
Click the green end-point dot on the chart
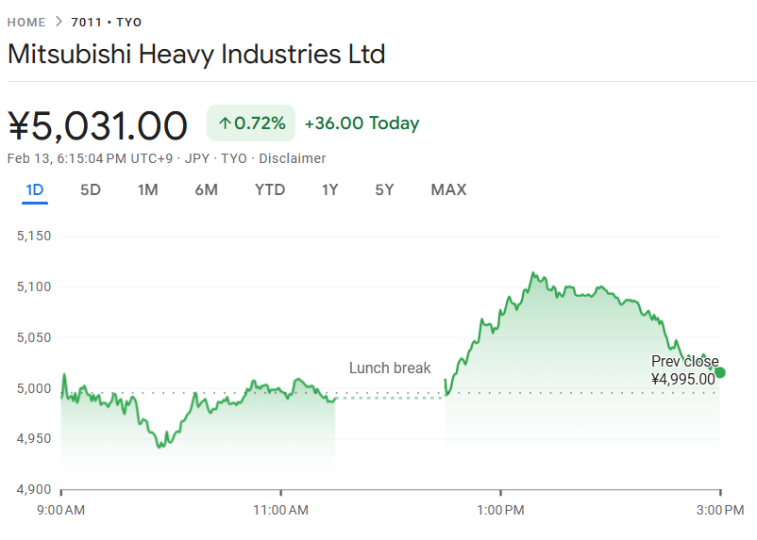[720, 372]
